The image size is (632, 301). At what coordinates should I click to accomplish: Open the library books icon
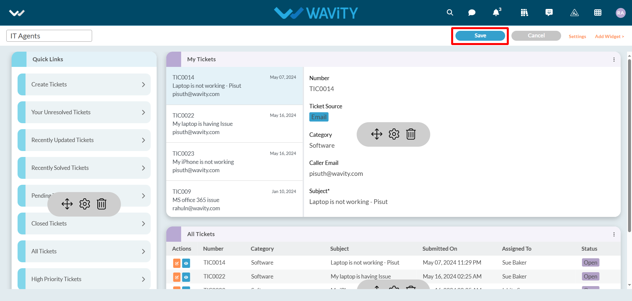(x=524, y=13)
